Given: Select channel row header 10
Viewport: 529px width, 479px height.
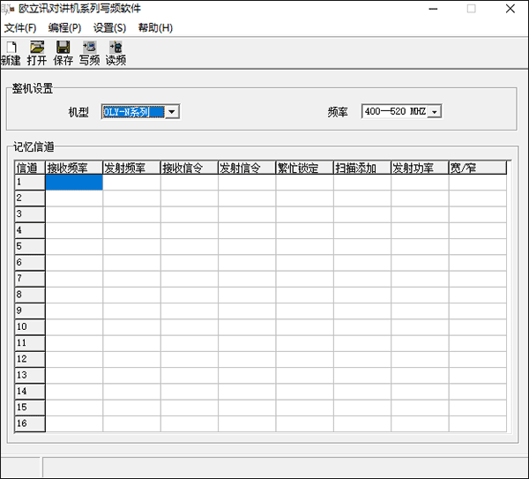Looking at the screenshot, I should pos(30,327).
